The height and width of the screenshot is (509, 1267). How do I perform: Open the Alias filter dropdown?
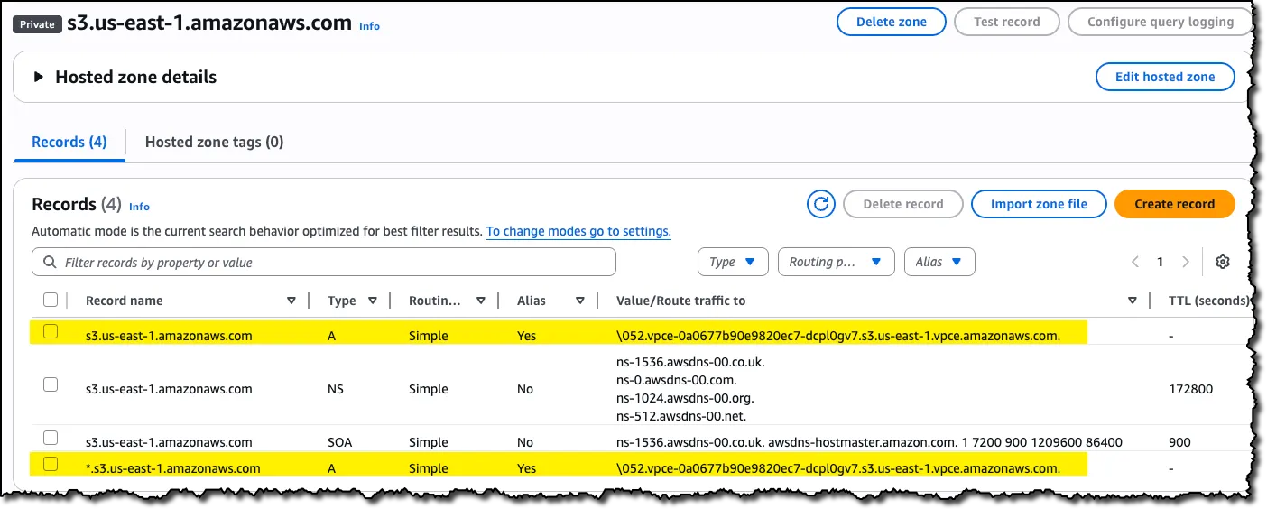click(939, 262)
